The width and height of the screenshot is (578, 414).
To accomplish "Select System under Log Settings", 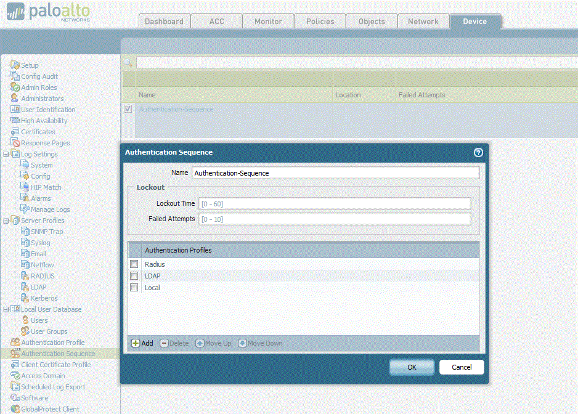I will click(x=42, y=165).
